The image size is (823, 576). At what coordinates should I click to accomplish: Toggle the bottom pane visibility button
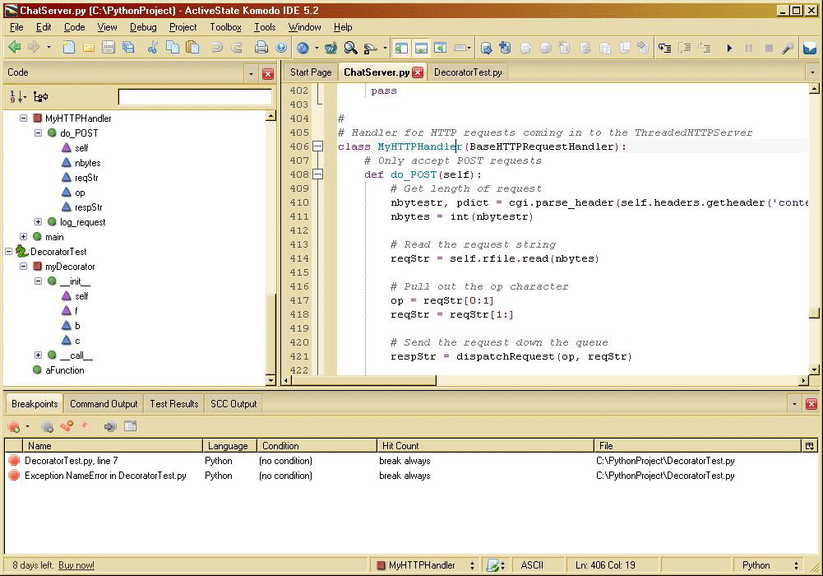(421, 48)
